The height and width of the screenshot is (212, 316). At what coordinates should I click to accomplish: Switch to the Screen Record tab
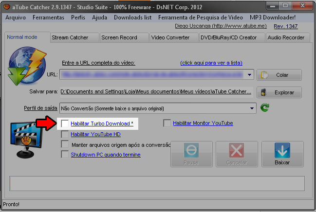(124, 37)
